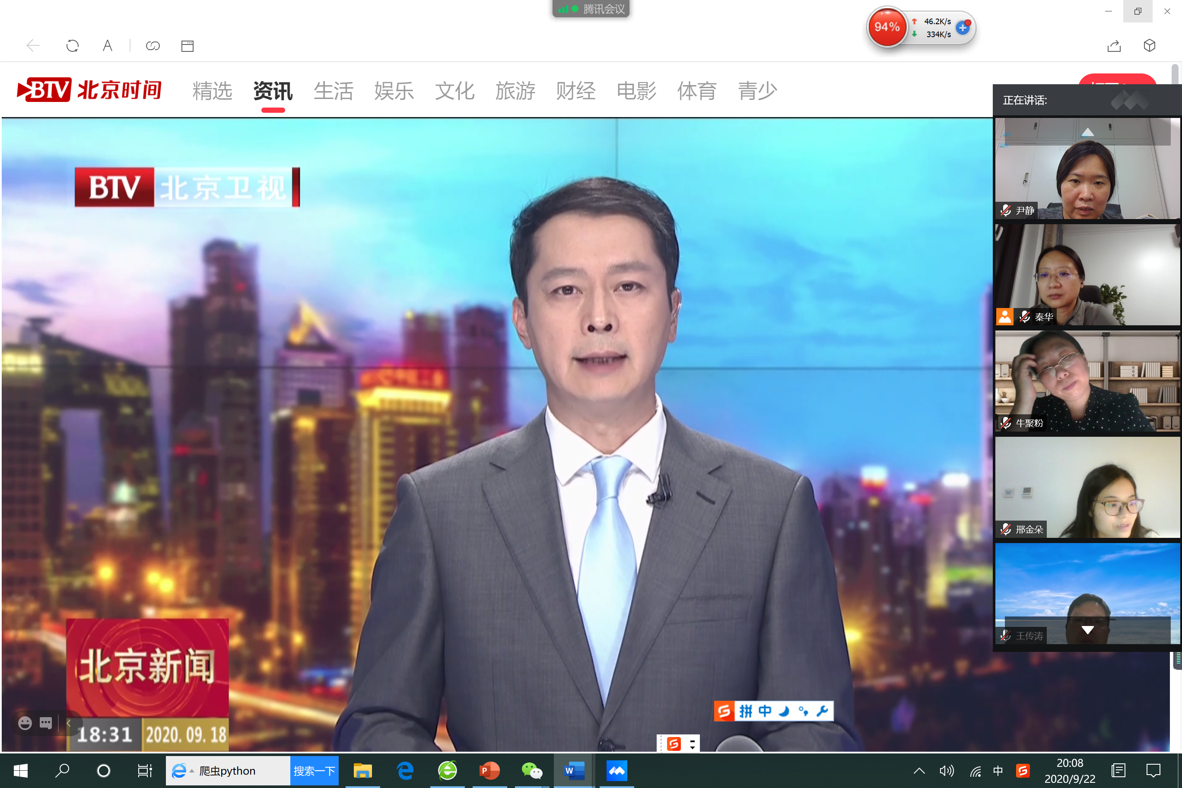Toggle Sogou moon night mode icon

784,711
